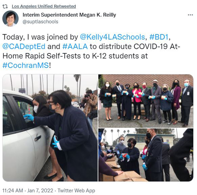
Task: Open the photo of test handoff at car
Action: (50, 128)
